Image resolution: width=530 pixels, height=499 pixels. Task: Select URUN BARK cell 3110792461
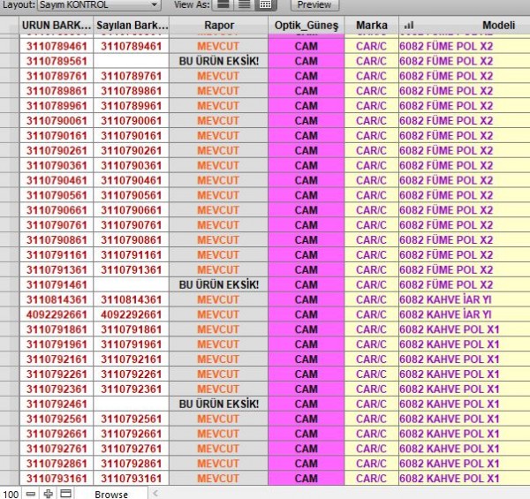[57, 404]
